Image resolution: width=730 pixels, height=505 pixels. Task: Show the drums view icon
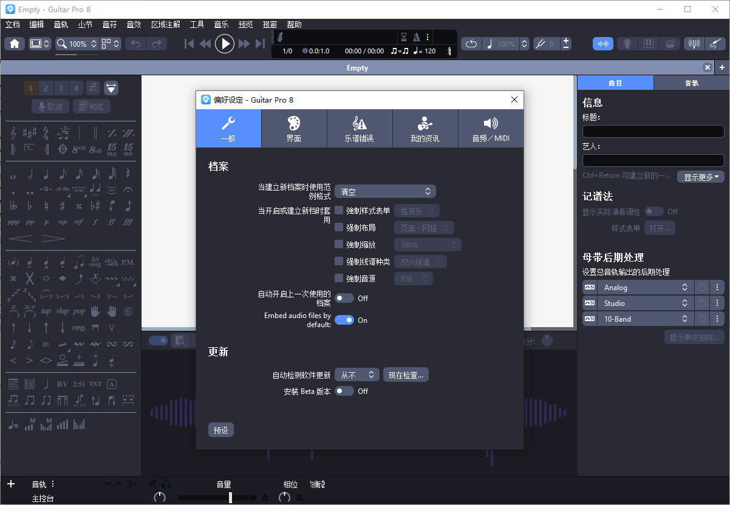click(x=669, y=44)
